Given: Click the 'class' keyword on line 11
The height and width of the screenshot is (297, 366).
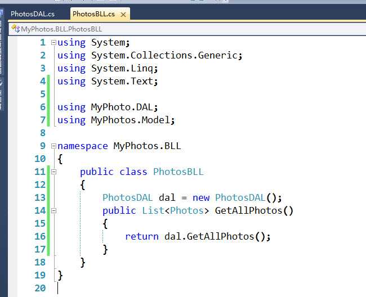Looking at the screenshot, I should coord(133,172).
